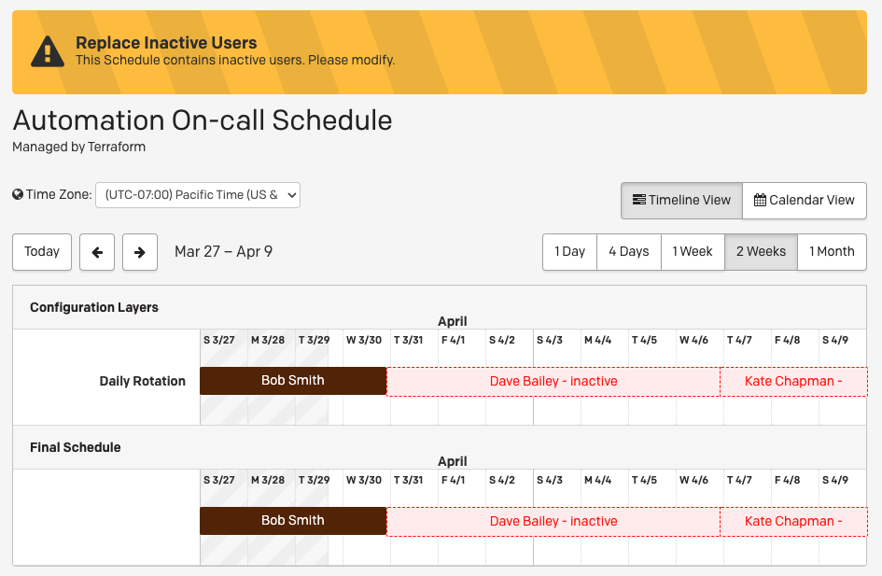Screen dimensions: 882x576
Task: Select the 1 Month range
Action: coord(832,252)
